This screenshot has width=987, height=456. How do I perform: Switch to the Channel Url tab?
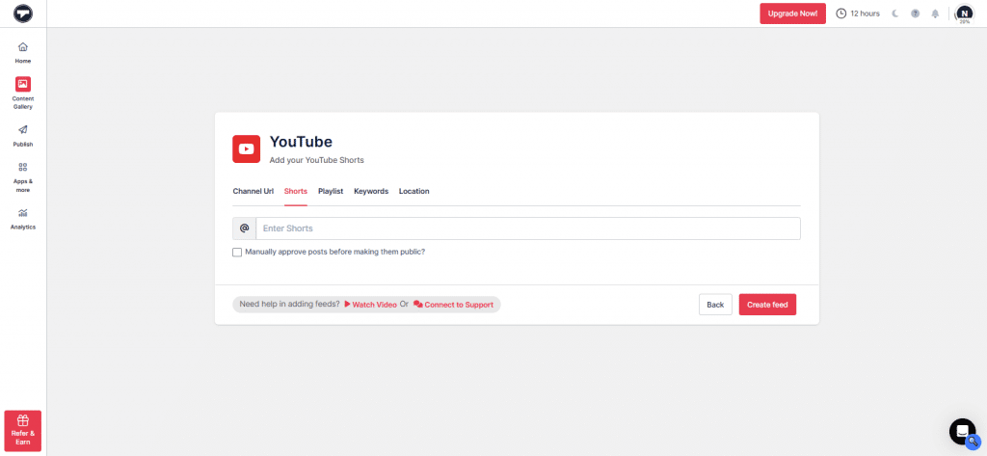click(253, 191)
